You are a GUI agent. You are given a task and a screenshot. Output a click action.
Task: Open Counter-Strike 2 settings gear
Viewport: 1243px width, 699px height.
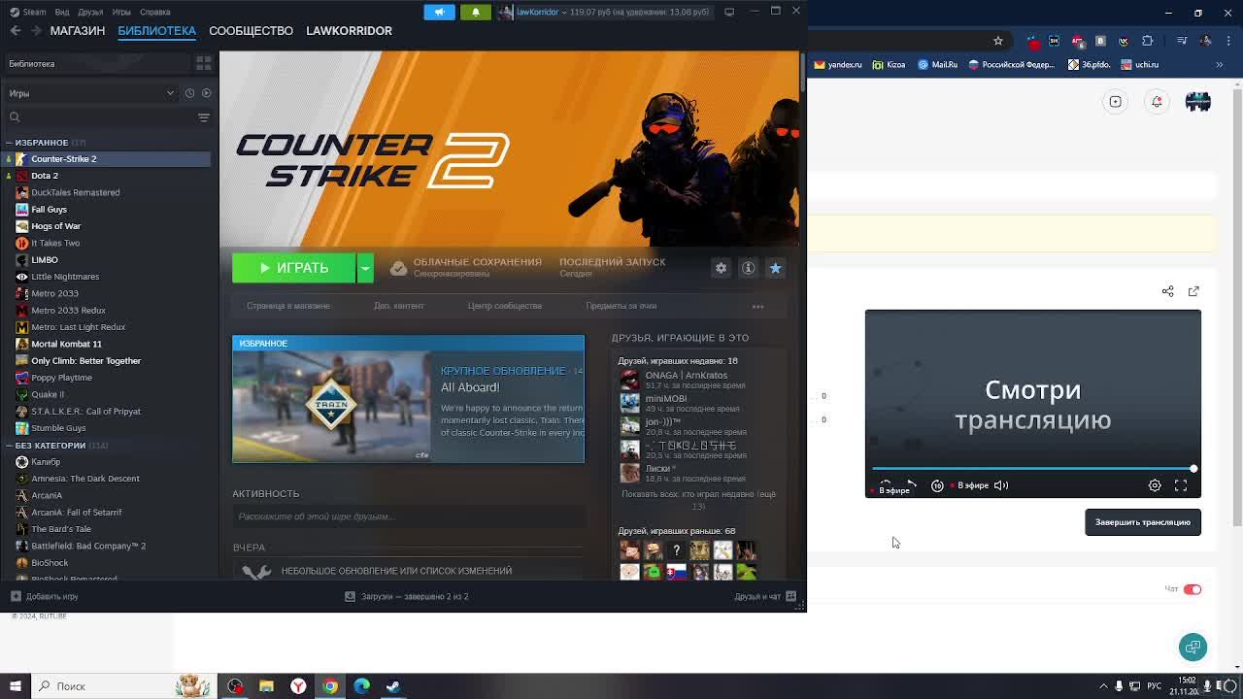click(721, 268)
